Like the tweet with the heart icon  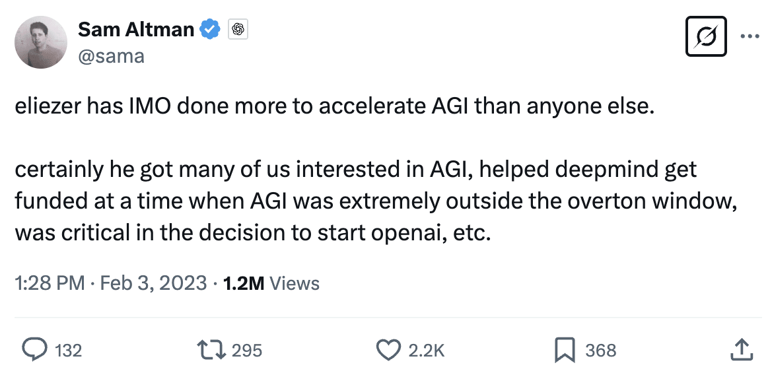click(x=388, y=350)
